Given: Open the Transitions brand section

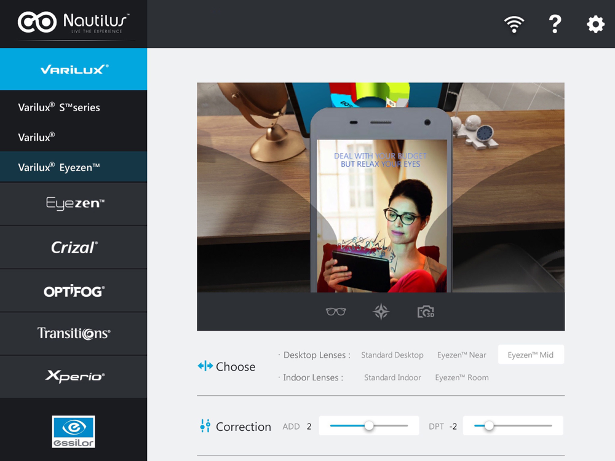Looking at the screenshot, I should (73, 334).
